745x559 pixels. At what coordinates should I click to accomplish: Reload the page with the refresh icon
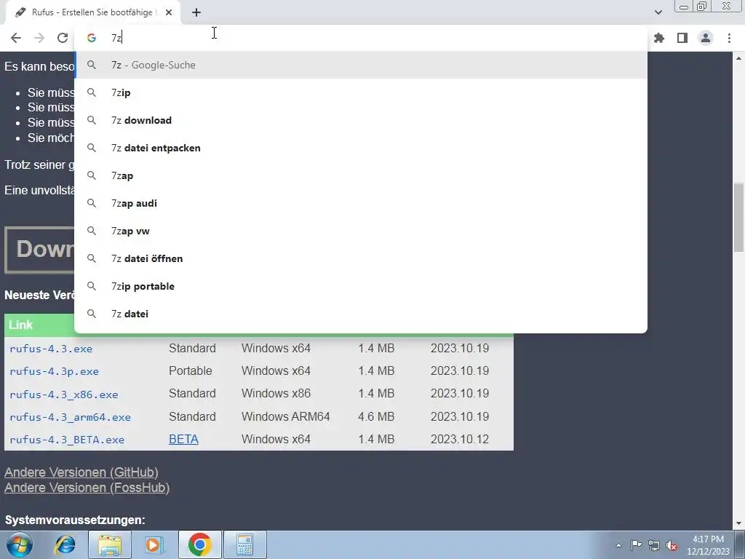pyautogui.click(x=63, y=38)
